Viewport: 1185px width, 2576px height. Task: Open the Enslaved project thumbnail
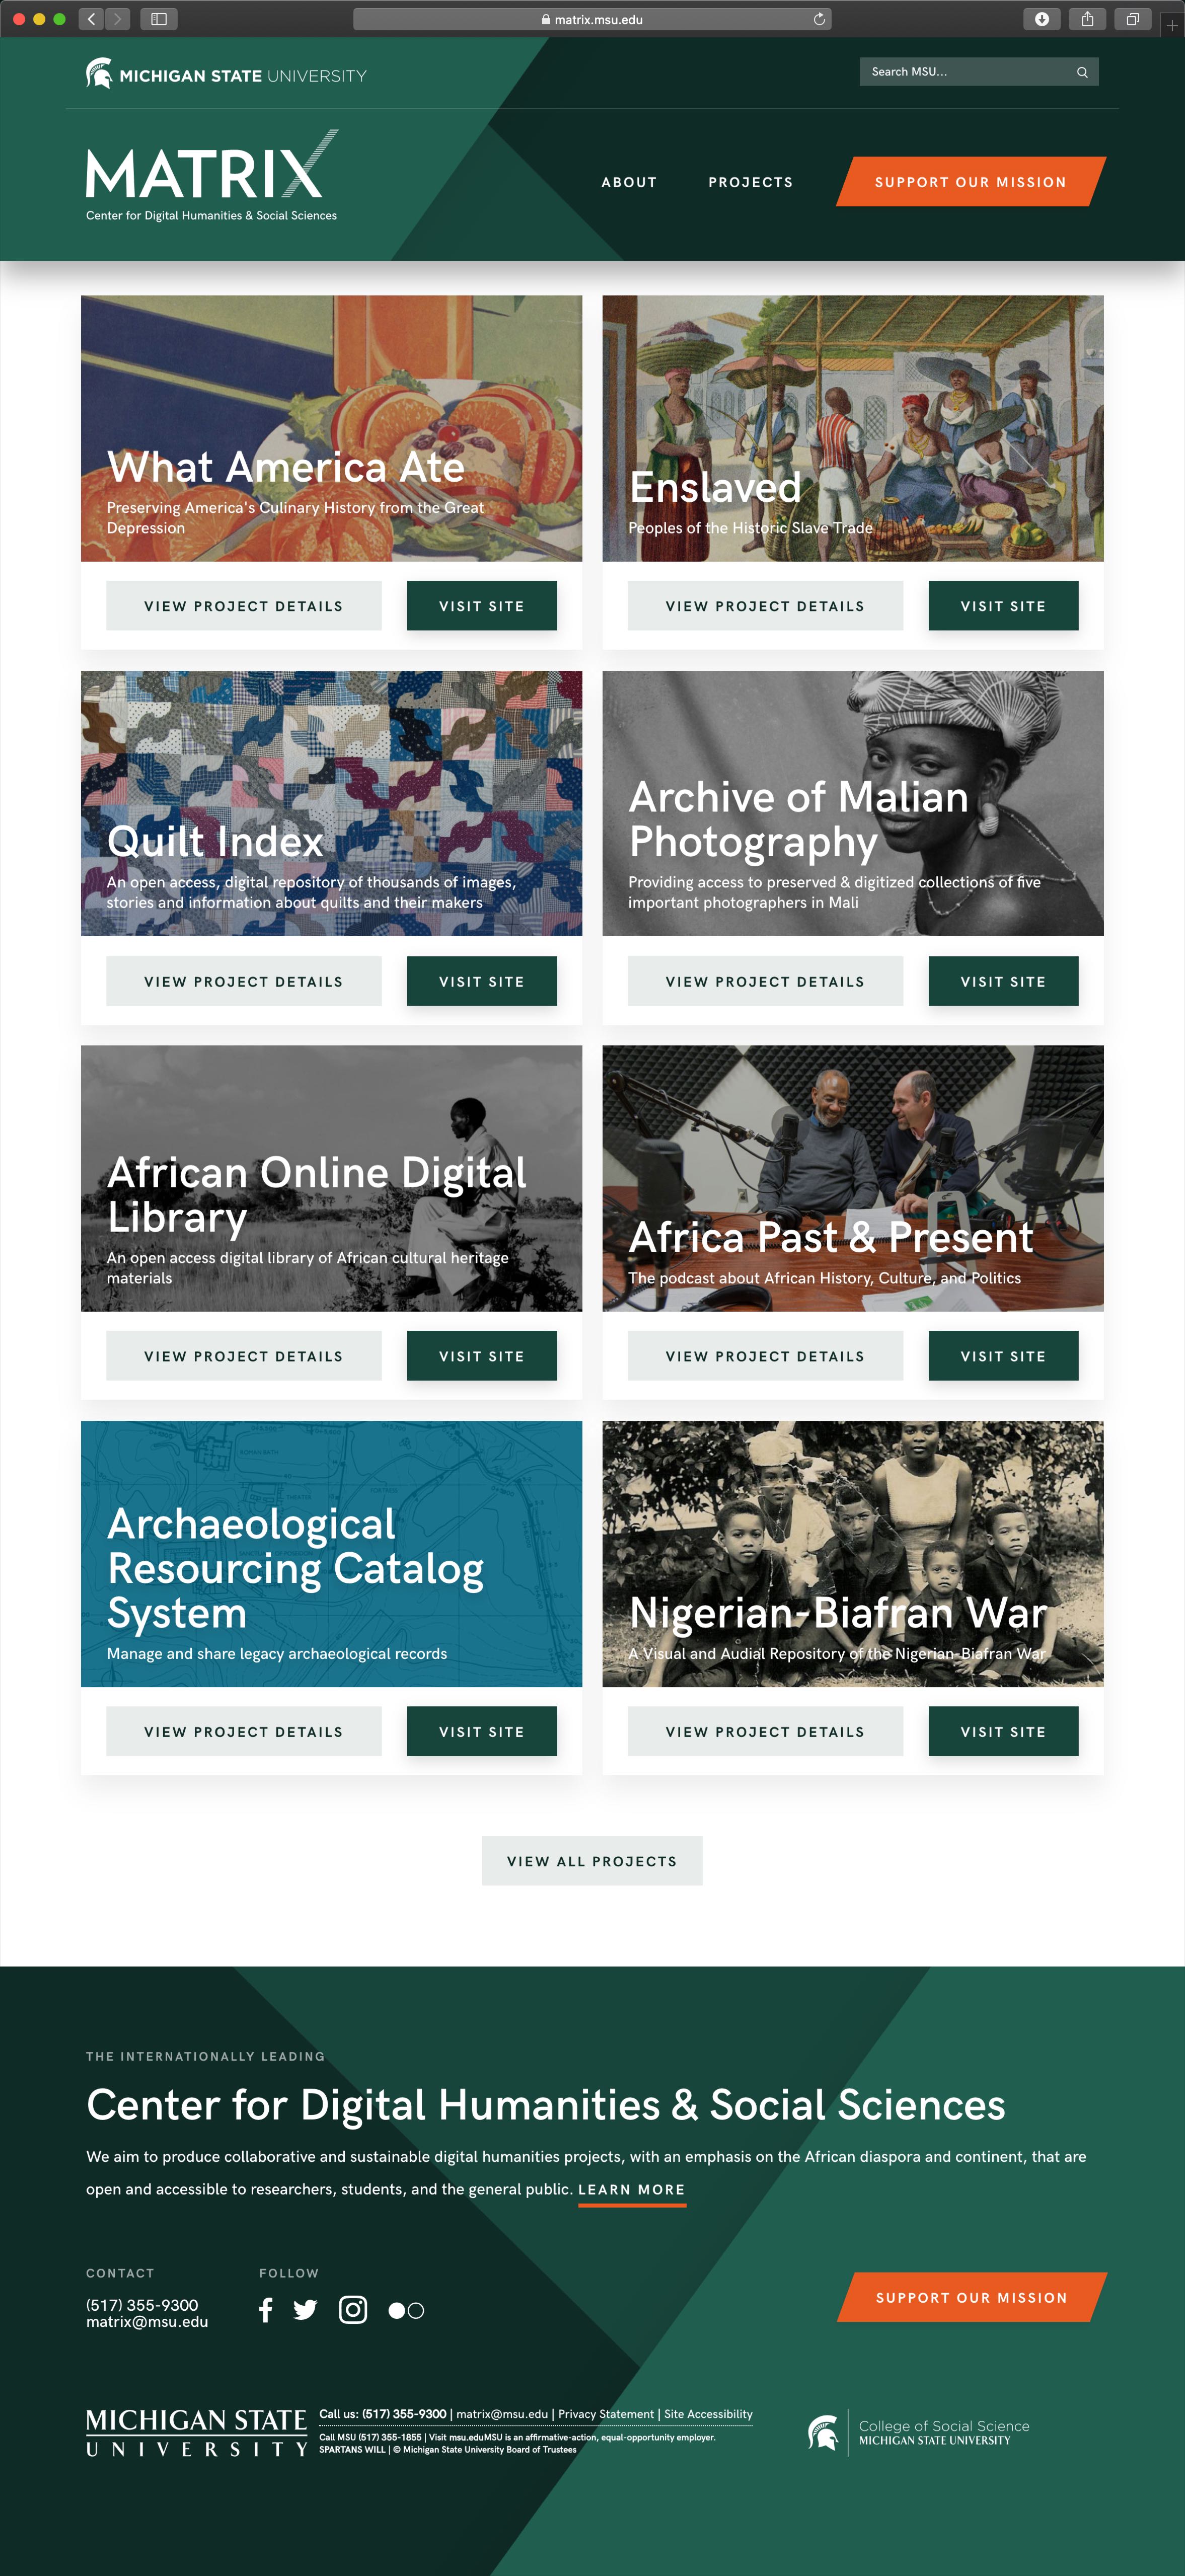[x=853, y=428]
